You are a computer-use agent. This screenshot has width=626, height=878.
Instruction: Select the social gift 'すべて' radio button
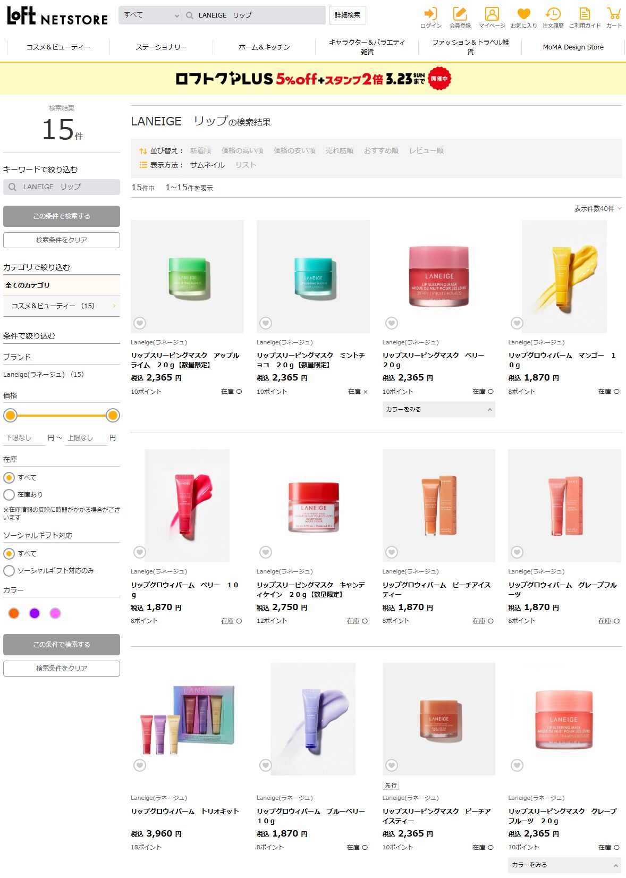click(9, 554)
